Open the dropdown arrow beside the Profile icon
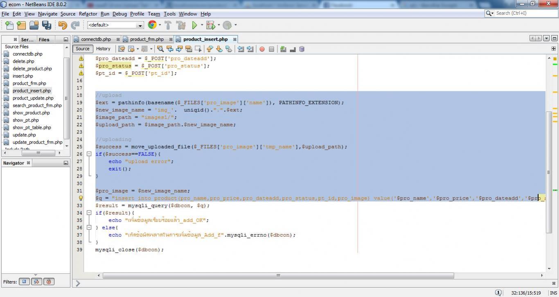Image resolution: width=559 pixels, height=297 pixels. coord(235,25)
